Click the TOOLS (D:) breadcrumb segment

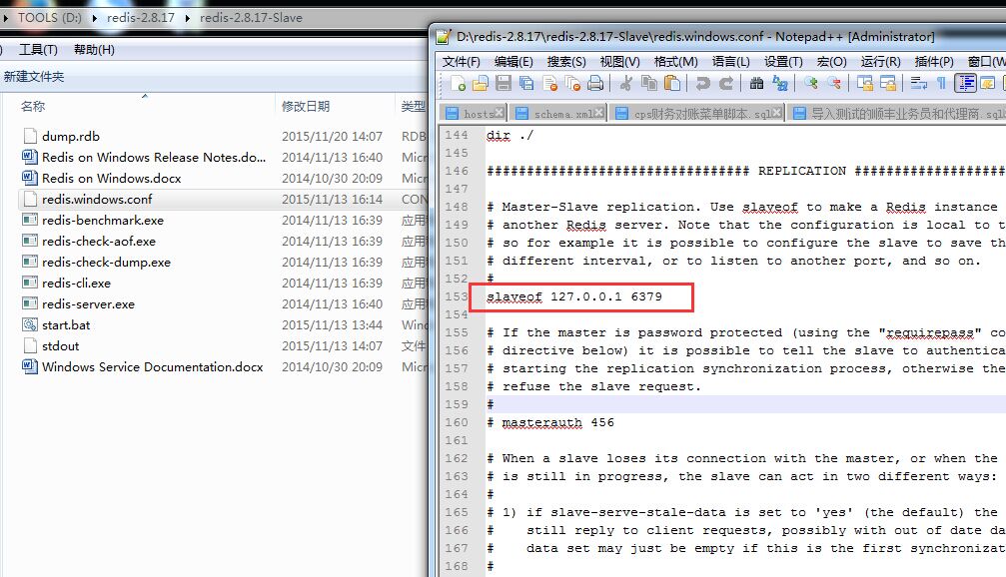pyautogui.click(x=49, y=18)
